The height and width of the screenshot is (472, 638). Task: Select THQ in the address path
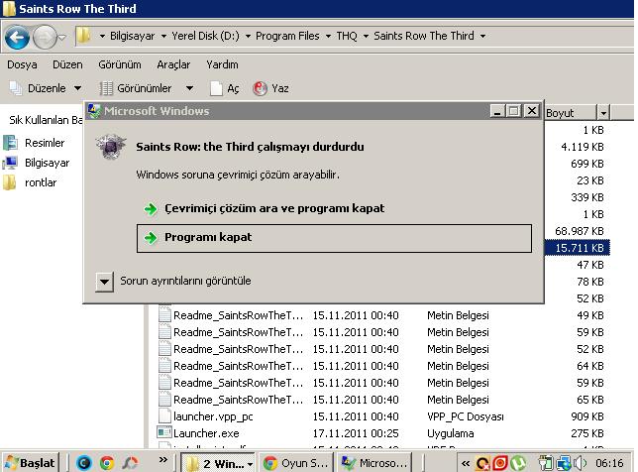(347, 36)
